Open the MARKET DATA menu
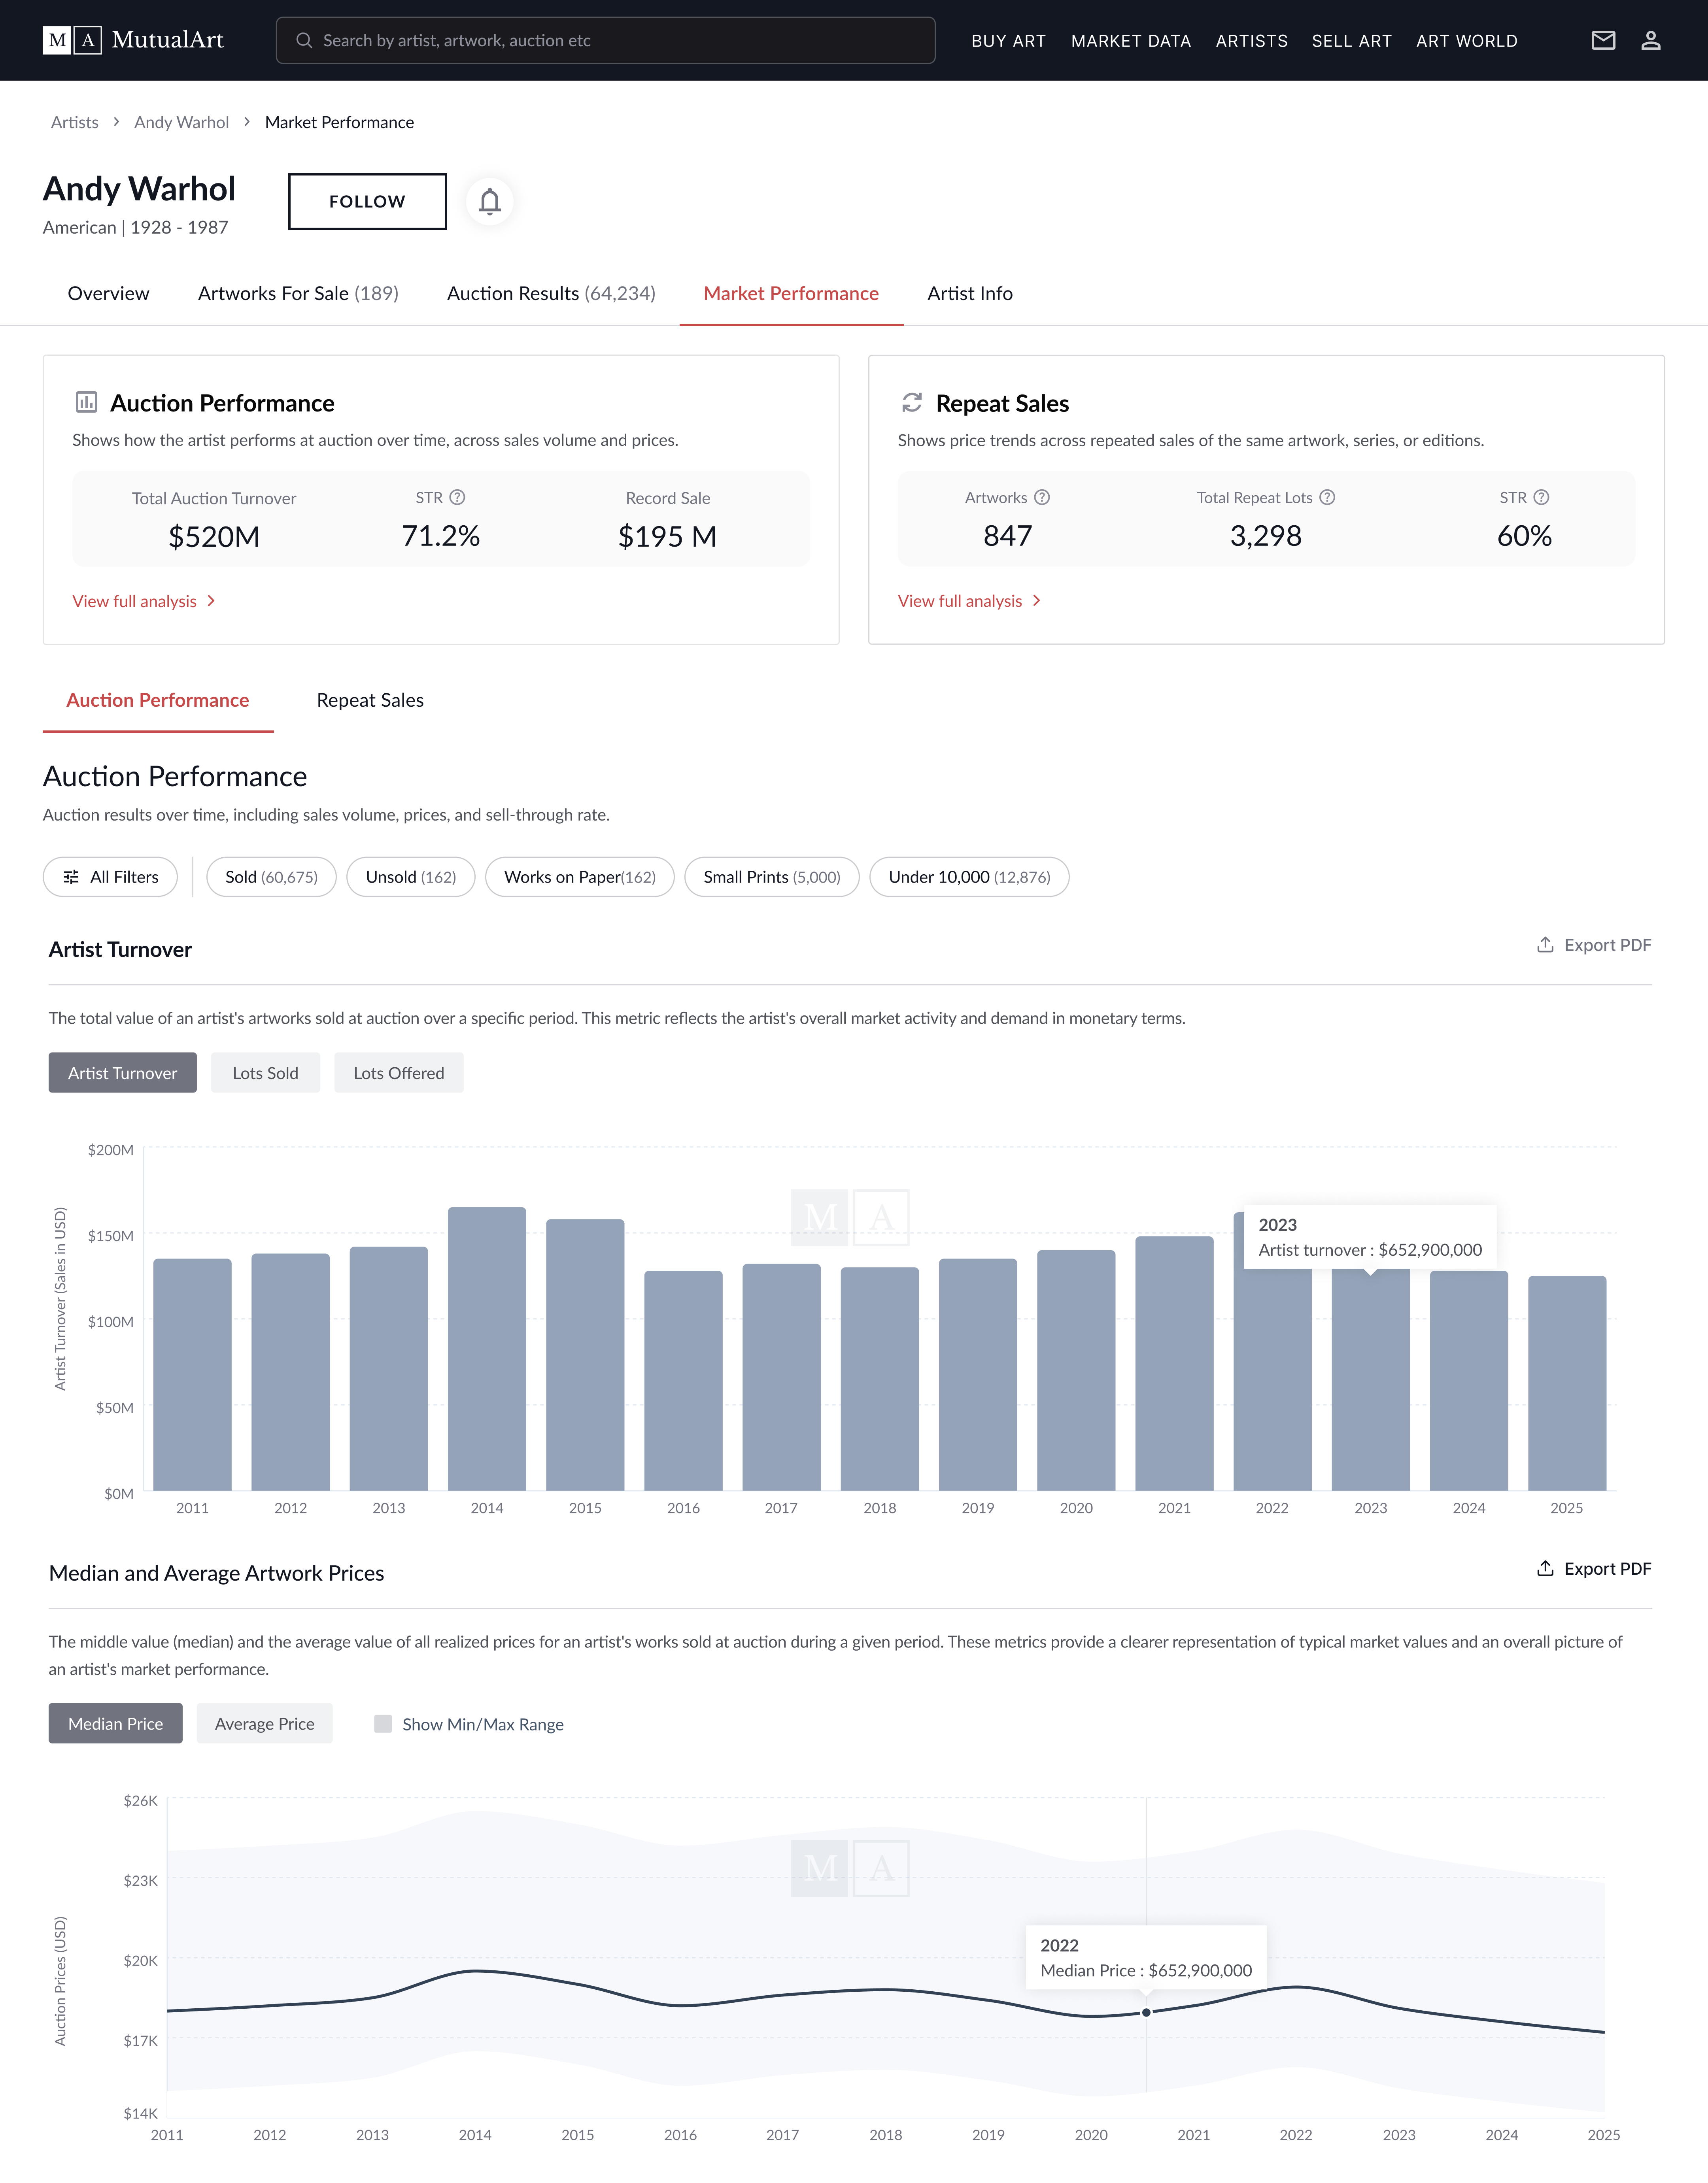Image resolution: width=1708 pixels, height=2183 pixels. click(1131, 41)
